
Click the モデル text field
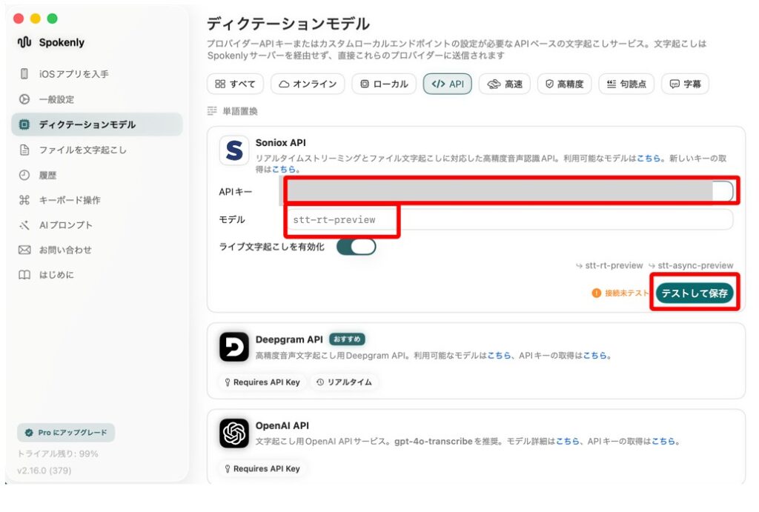tap(508, 220)
